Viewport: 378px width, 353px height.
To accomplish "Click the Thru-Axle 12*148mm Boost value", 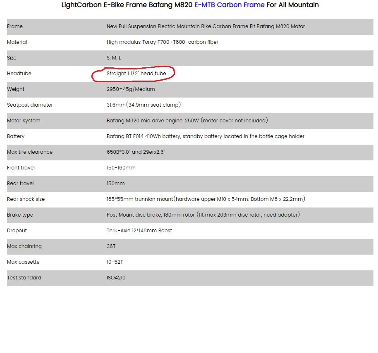I will pos(139,231).
